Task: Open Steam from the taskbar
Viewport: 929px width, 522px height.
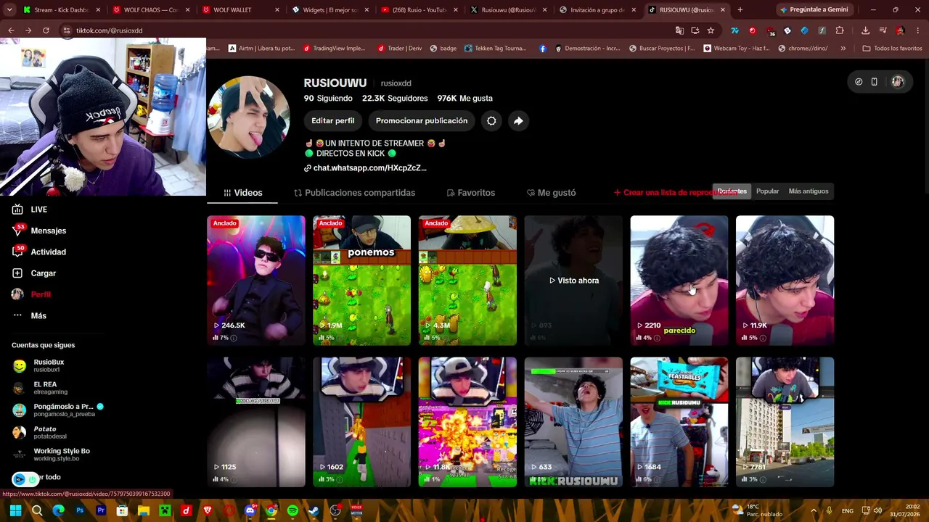Action: [x=314, y=511]
